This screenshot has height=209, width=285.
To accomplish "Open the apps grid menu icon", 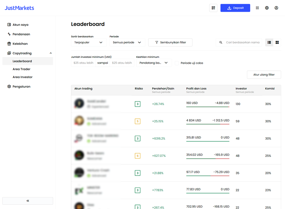I will 257,8.
